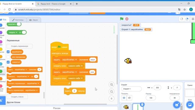This screenshot has height=110, width=195.
Task: Bookmark this page with the star icon
Action: click(185, 9)
